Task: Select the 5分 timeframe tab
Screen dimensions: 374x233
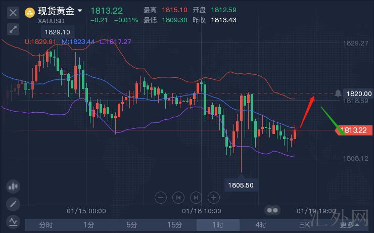Action: 132,225
